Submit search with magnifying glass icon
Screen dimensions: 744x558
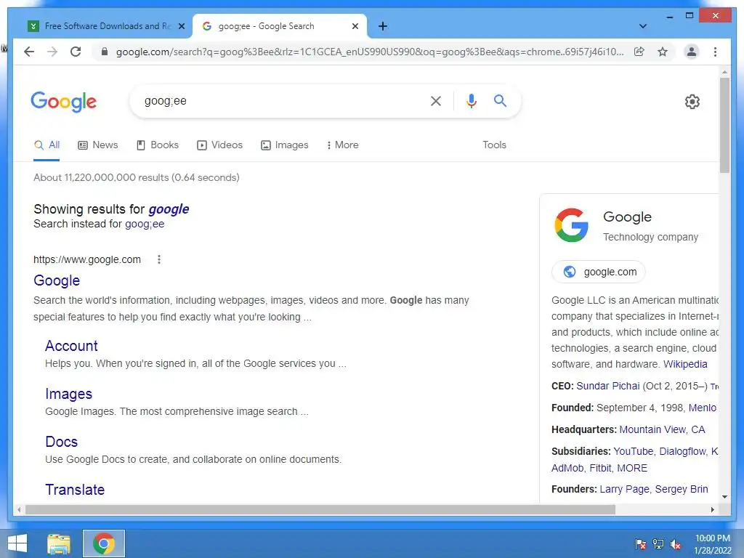(500, 100)
